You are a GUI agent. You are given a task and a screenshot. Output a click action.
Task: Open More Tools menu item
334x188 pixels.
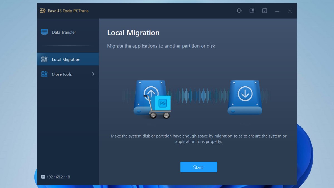[68, 74]
